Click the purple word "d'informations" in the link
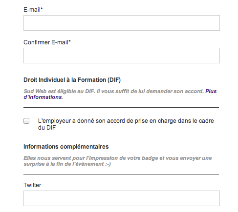238x212 pixels. pos(43,97)
